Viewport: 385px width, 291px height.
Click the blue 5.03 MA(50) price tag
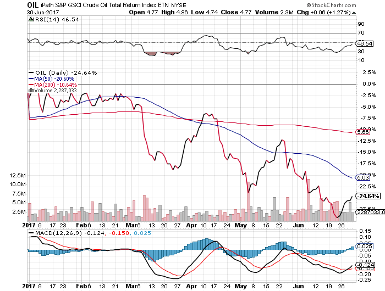click(362, 177)
